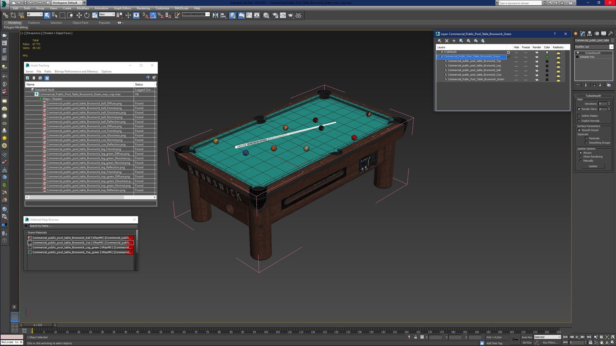Click Go to End playback button

click(x=589, y=337)
